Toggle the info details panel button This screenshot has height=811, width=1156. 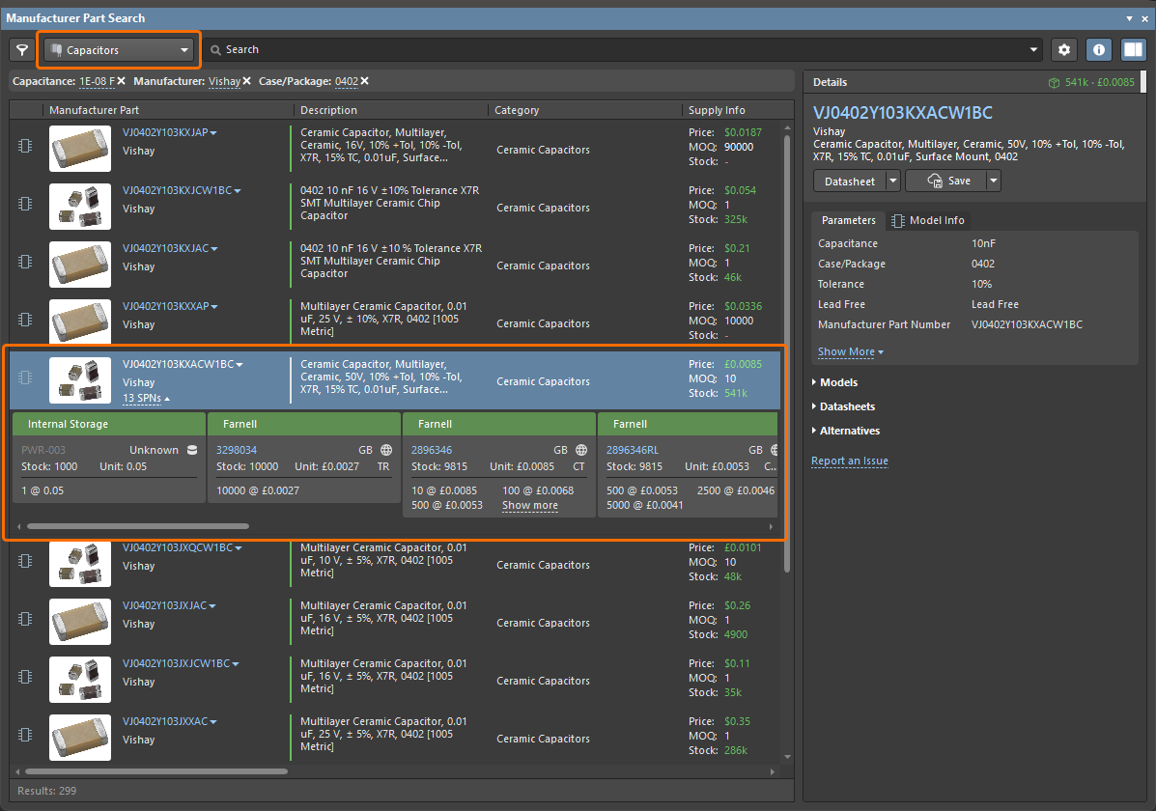coord(1099,50)
